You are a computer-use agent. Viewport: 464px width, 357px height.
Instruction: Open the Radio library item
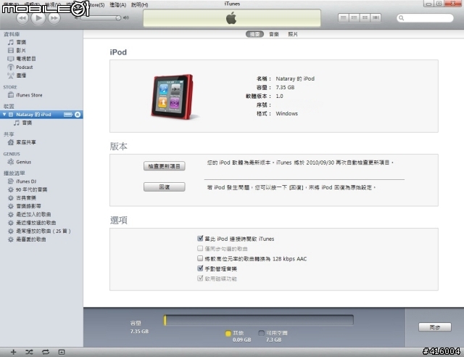point(21,75)
